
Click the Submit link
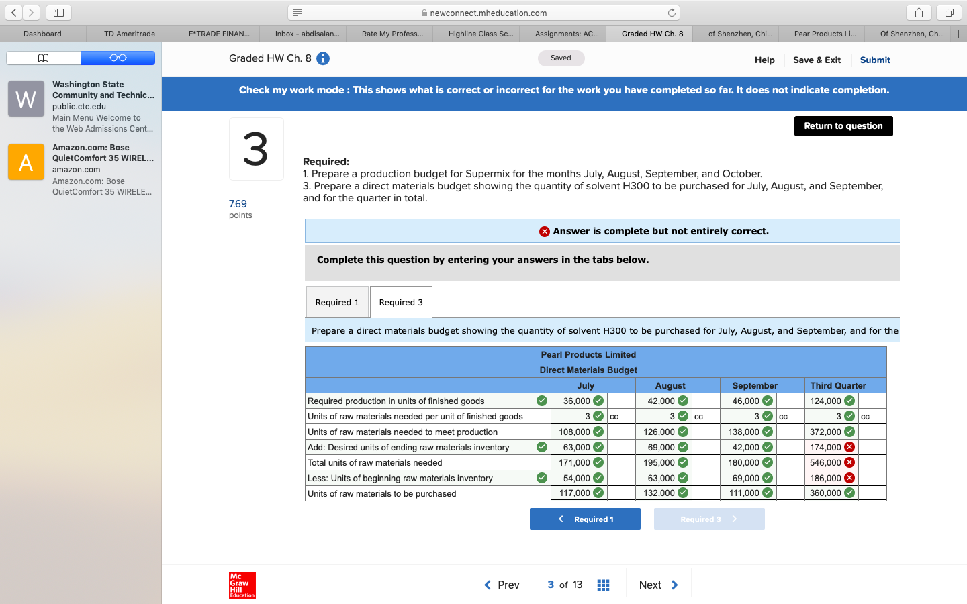coord(874,60)
